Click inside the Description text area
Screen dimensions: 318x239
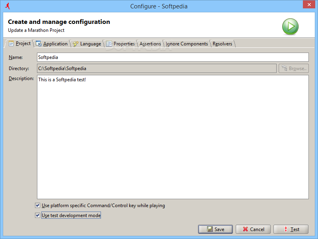pos(173,137)
